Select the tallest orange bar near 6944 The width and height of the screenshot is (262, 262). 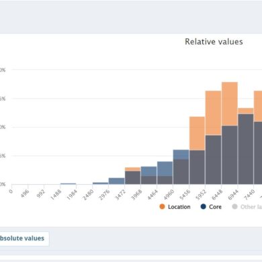[230, 104]
